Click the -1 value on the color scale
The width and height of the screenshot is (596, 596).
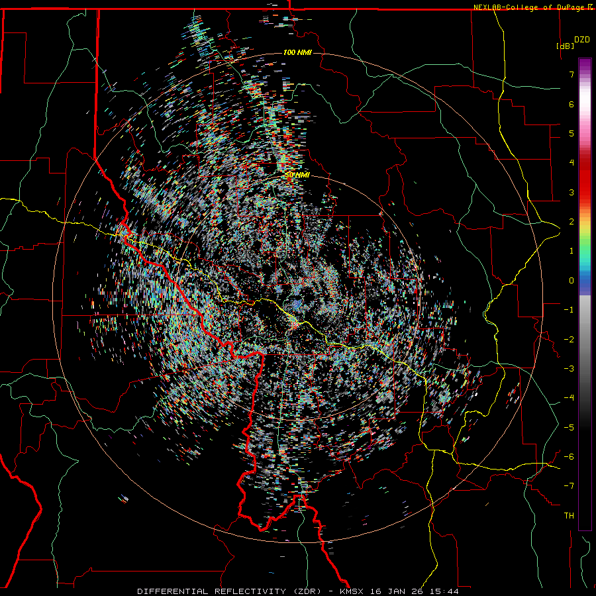tap(569, 310)
